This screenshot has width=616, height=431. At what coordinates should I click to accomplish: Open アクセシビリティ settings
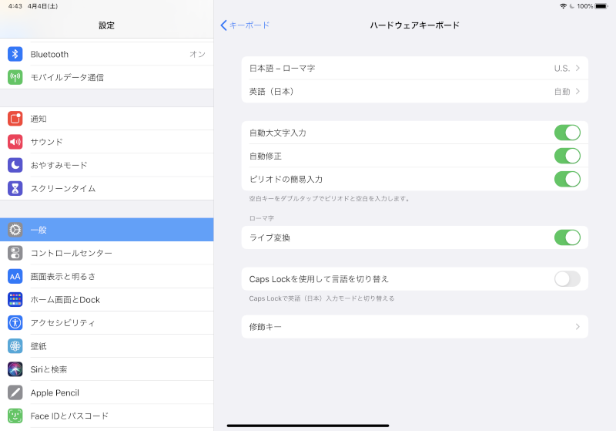pos(106,322)
